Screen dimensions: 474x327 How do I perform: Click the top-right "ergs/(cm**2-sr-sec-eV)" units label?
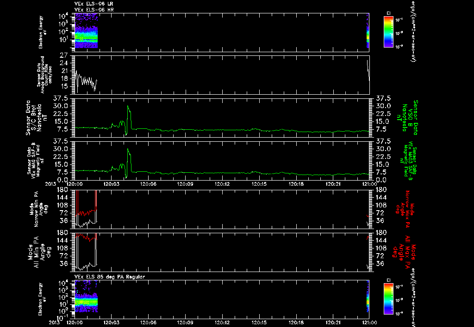(413, 31)
